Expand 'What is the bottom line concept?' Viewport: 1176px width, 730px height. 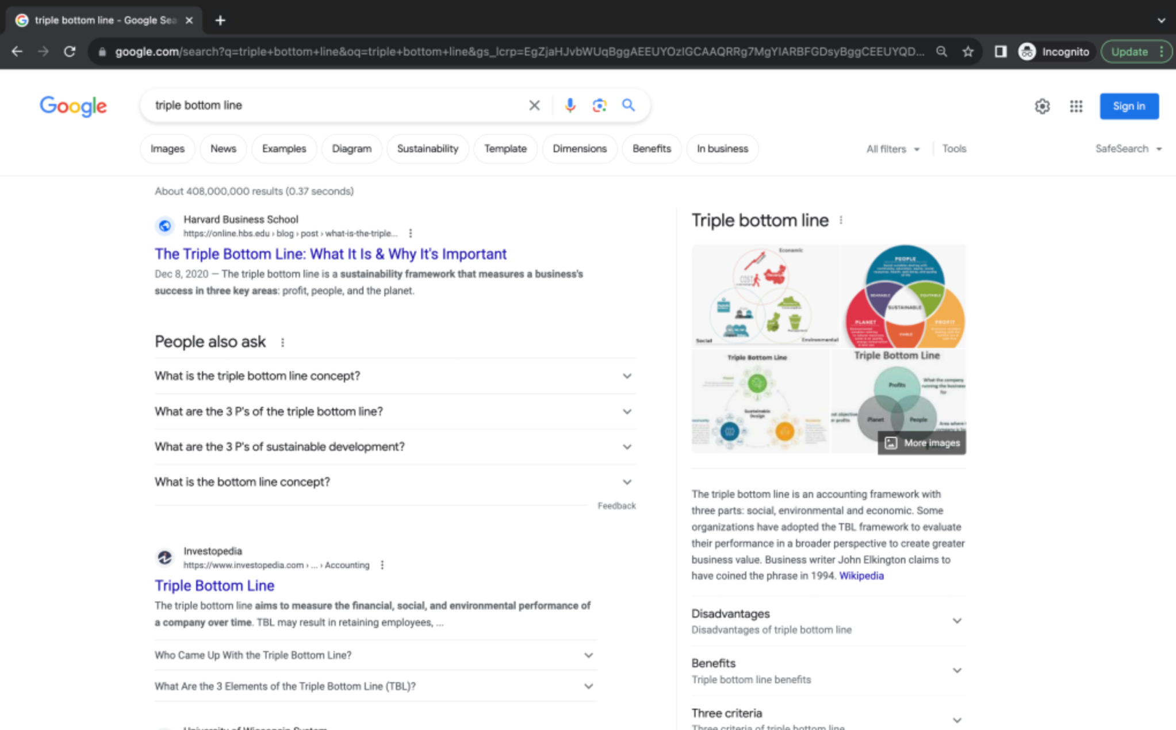(395, 482)
